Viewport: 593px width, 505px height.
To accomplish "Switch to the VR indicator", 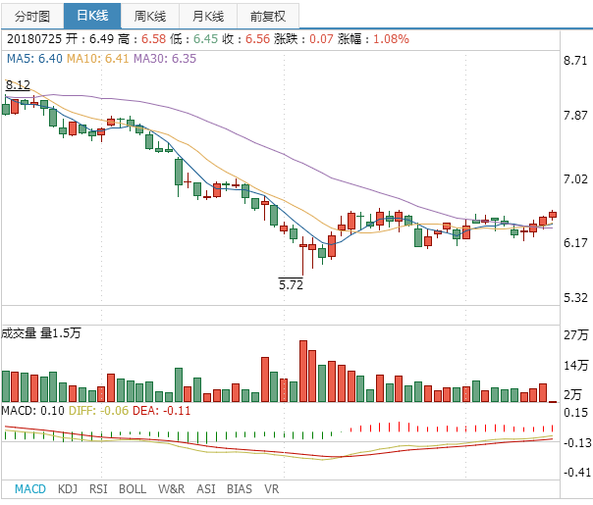I will pos(272,489).
